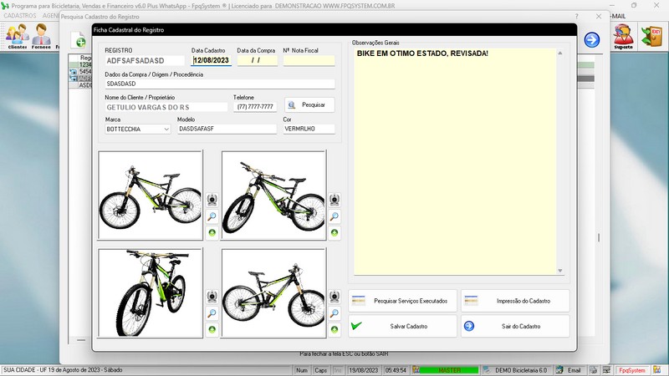Open Clientes from the main toolbar

(17, 37)
